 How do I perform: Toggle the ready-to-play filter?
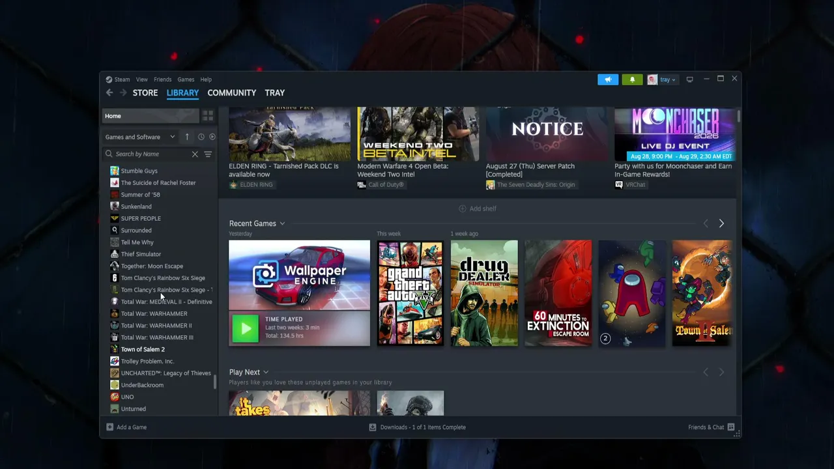(212, 137)
